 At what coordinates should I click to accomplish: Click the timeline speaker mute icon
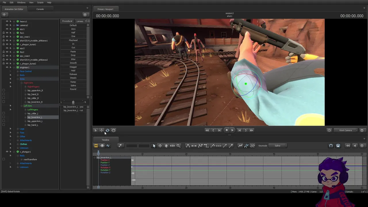[x=355, y=146]
